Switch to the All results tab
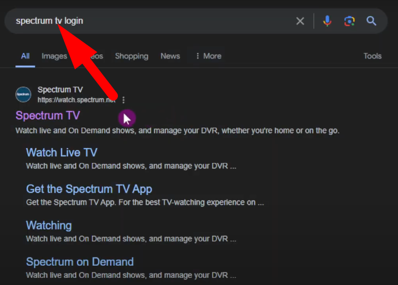The height and width of the screenshot is (285, 398). click(x=25, y=56)
